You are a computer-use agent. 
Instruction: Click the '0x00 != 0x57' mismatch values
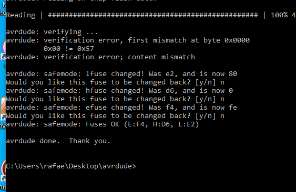(69, 49)
